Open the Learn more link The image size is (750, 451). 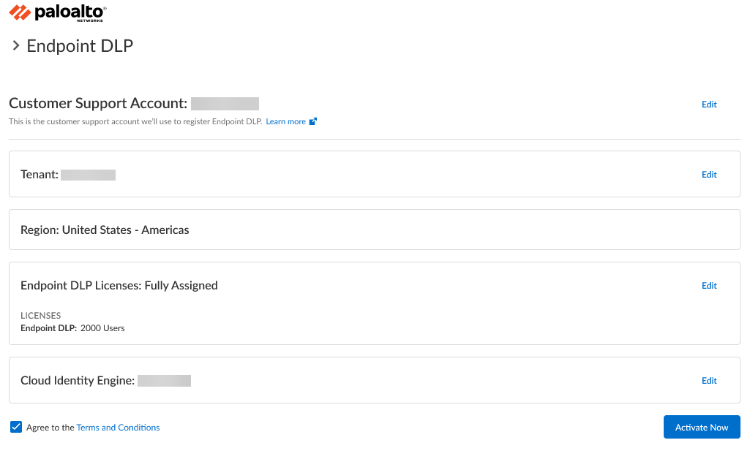point(285,121)
